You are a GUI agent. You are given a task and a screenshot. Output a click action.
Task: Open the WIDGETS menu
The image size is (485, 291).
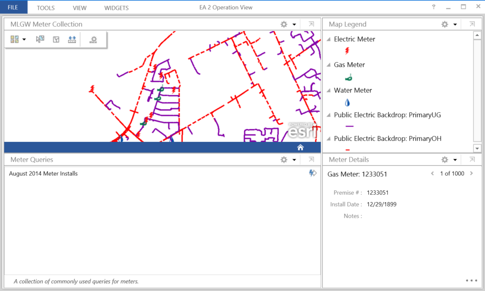[116, 8]
